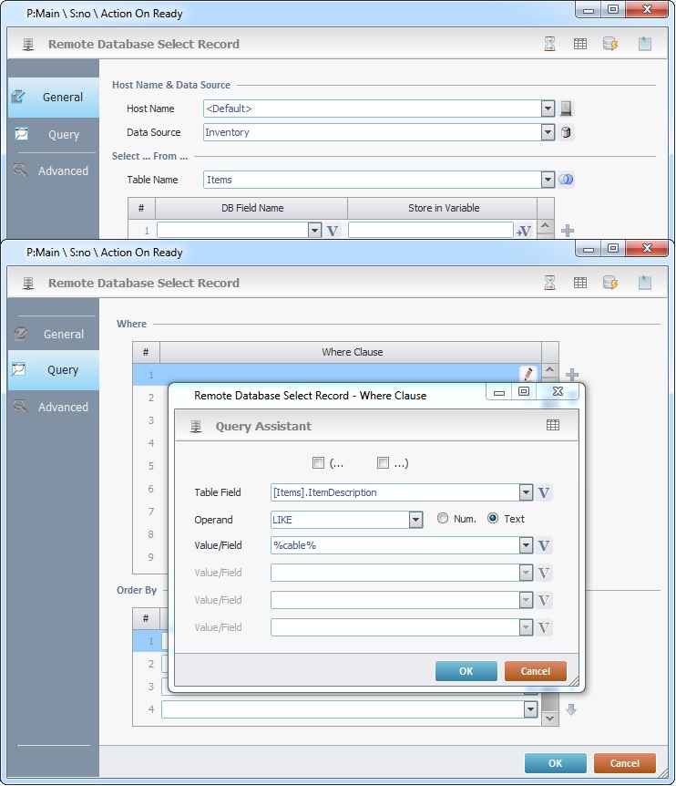
Task: Click the pencil edit icon in Where Clause row 1
Action: pos(527,374)
